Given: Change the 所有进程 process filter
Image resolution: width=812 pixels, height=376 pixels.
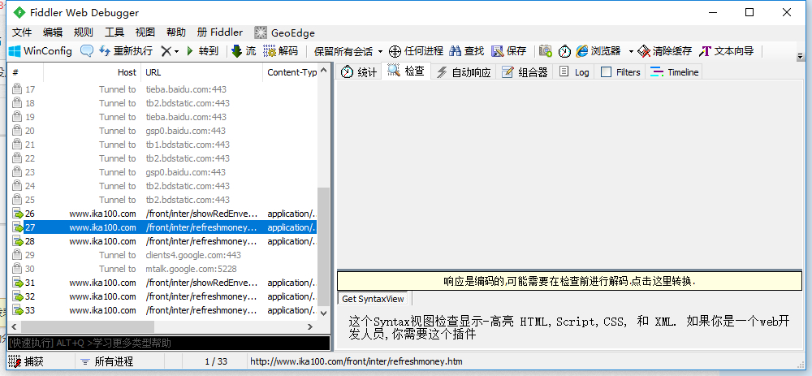Looking at the screenshot, I should [107, 361].
